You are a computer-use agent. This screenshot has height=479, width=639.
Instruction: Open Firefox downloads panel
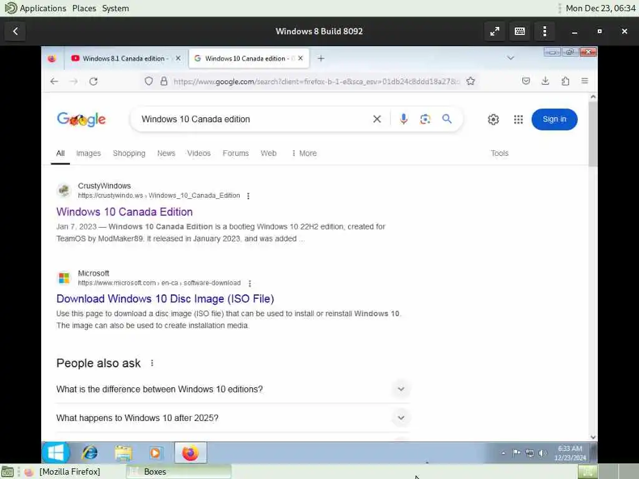click(545, 81)
